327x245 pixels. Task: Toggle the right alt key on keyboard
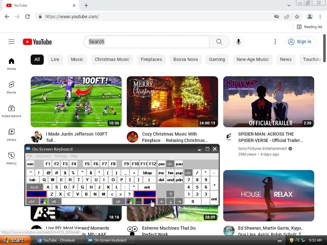(x=118, y=202)
